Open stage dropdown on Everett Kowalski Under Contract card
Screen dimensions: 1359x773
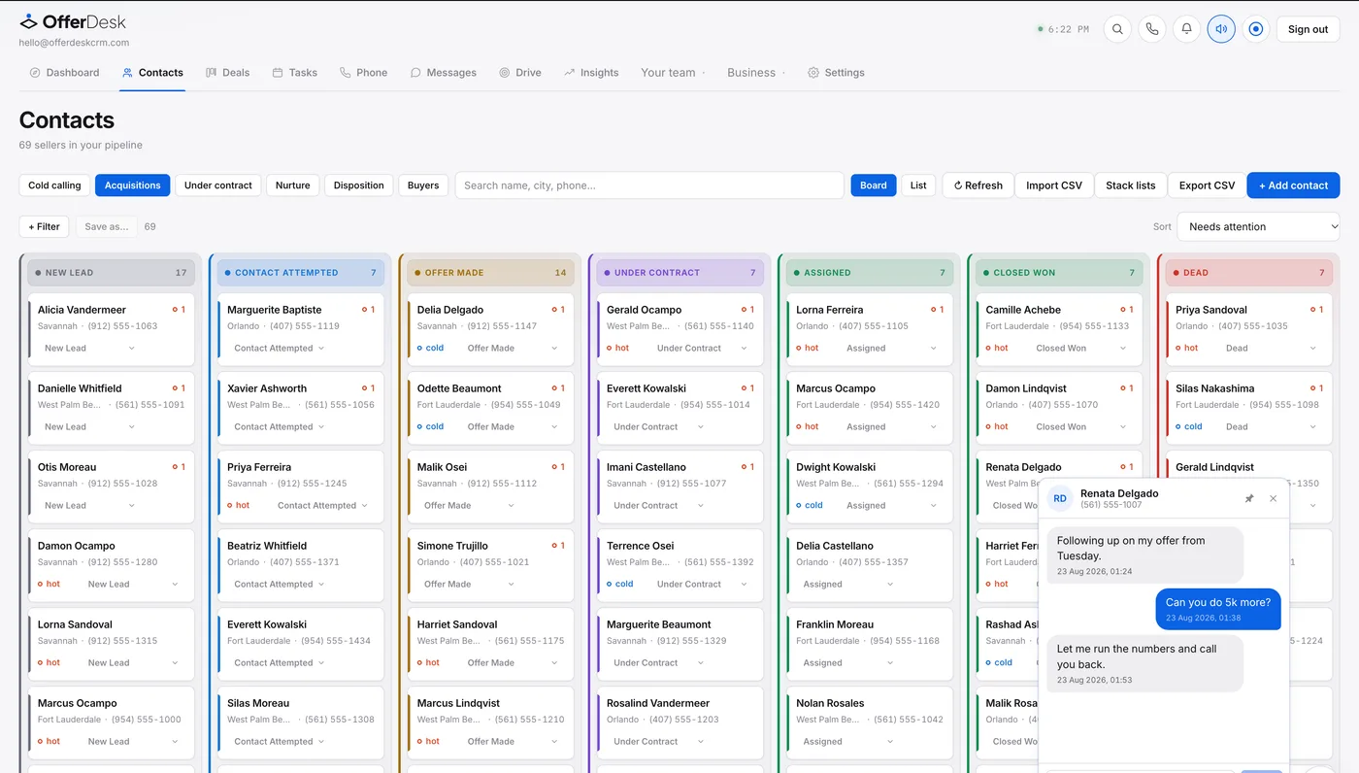point(659,427)
